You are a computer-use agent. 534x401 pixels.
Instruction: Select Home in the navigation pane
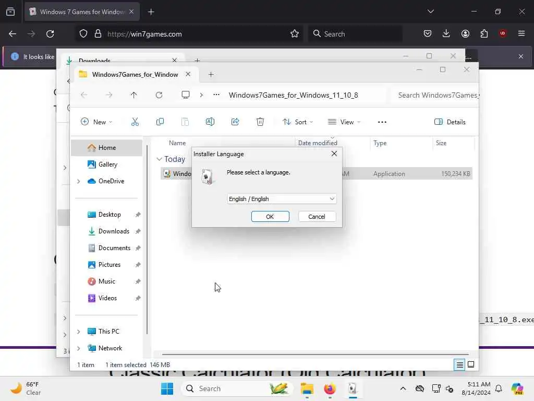pyautogui.click(x=106, y=148)
